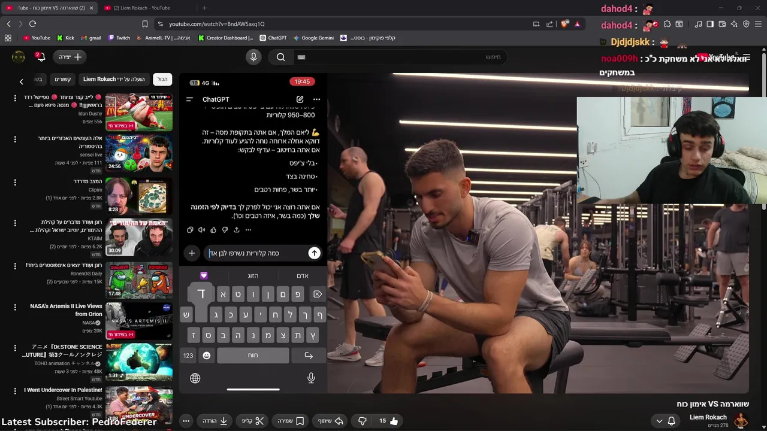Viewport: 767px width, 431px height.
Task: Click the שמירה save button
Action: coord(291,421)
